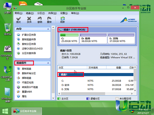
Task: Select 磁盘1 (100.00GB) disk header
Action: point(73,30)
